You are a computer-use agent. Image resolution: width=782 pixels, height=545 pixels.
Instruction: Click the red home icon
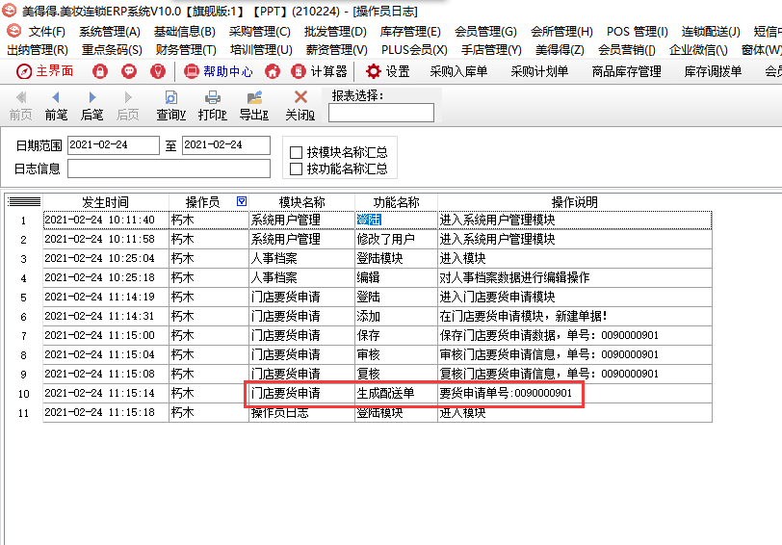point(273,71)
